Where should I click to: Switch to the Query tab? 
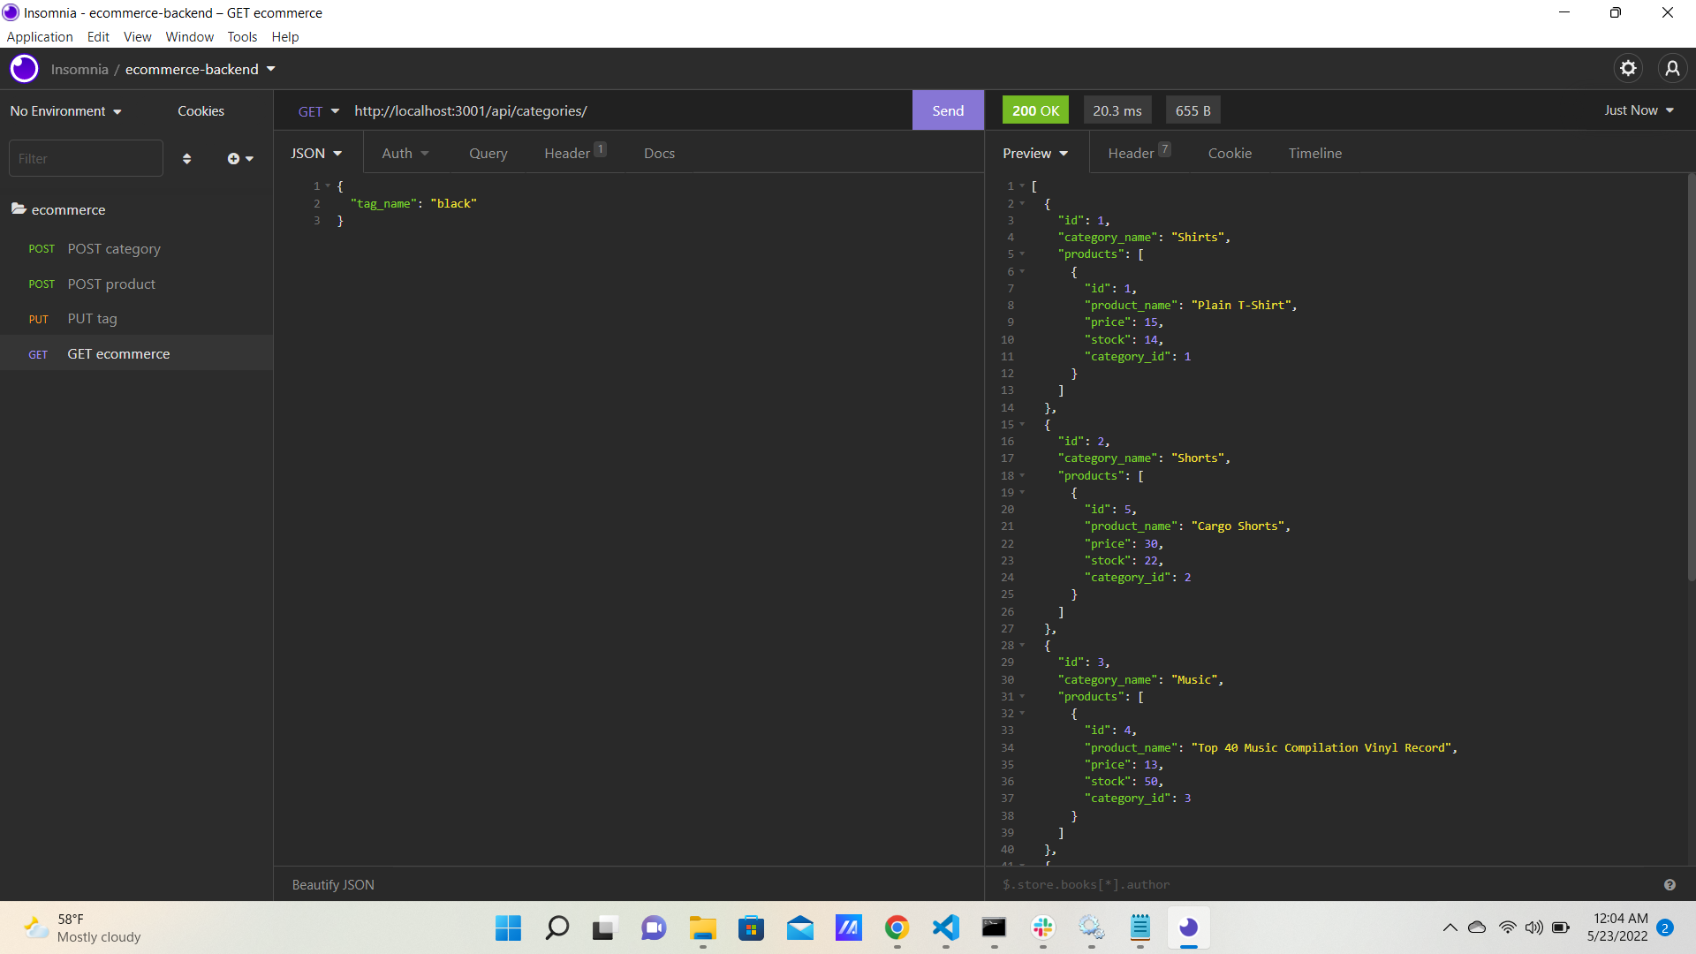coord(488,154)
